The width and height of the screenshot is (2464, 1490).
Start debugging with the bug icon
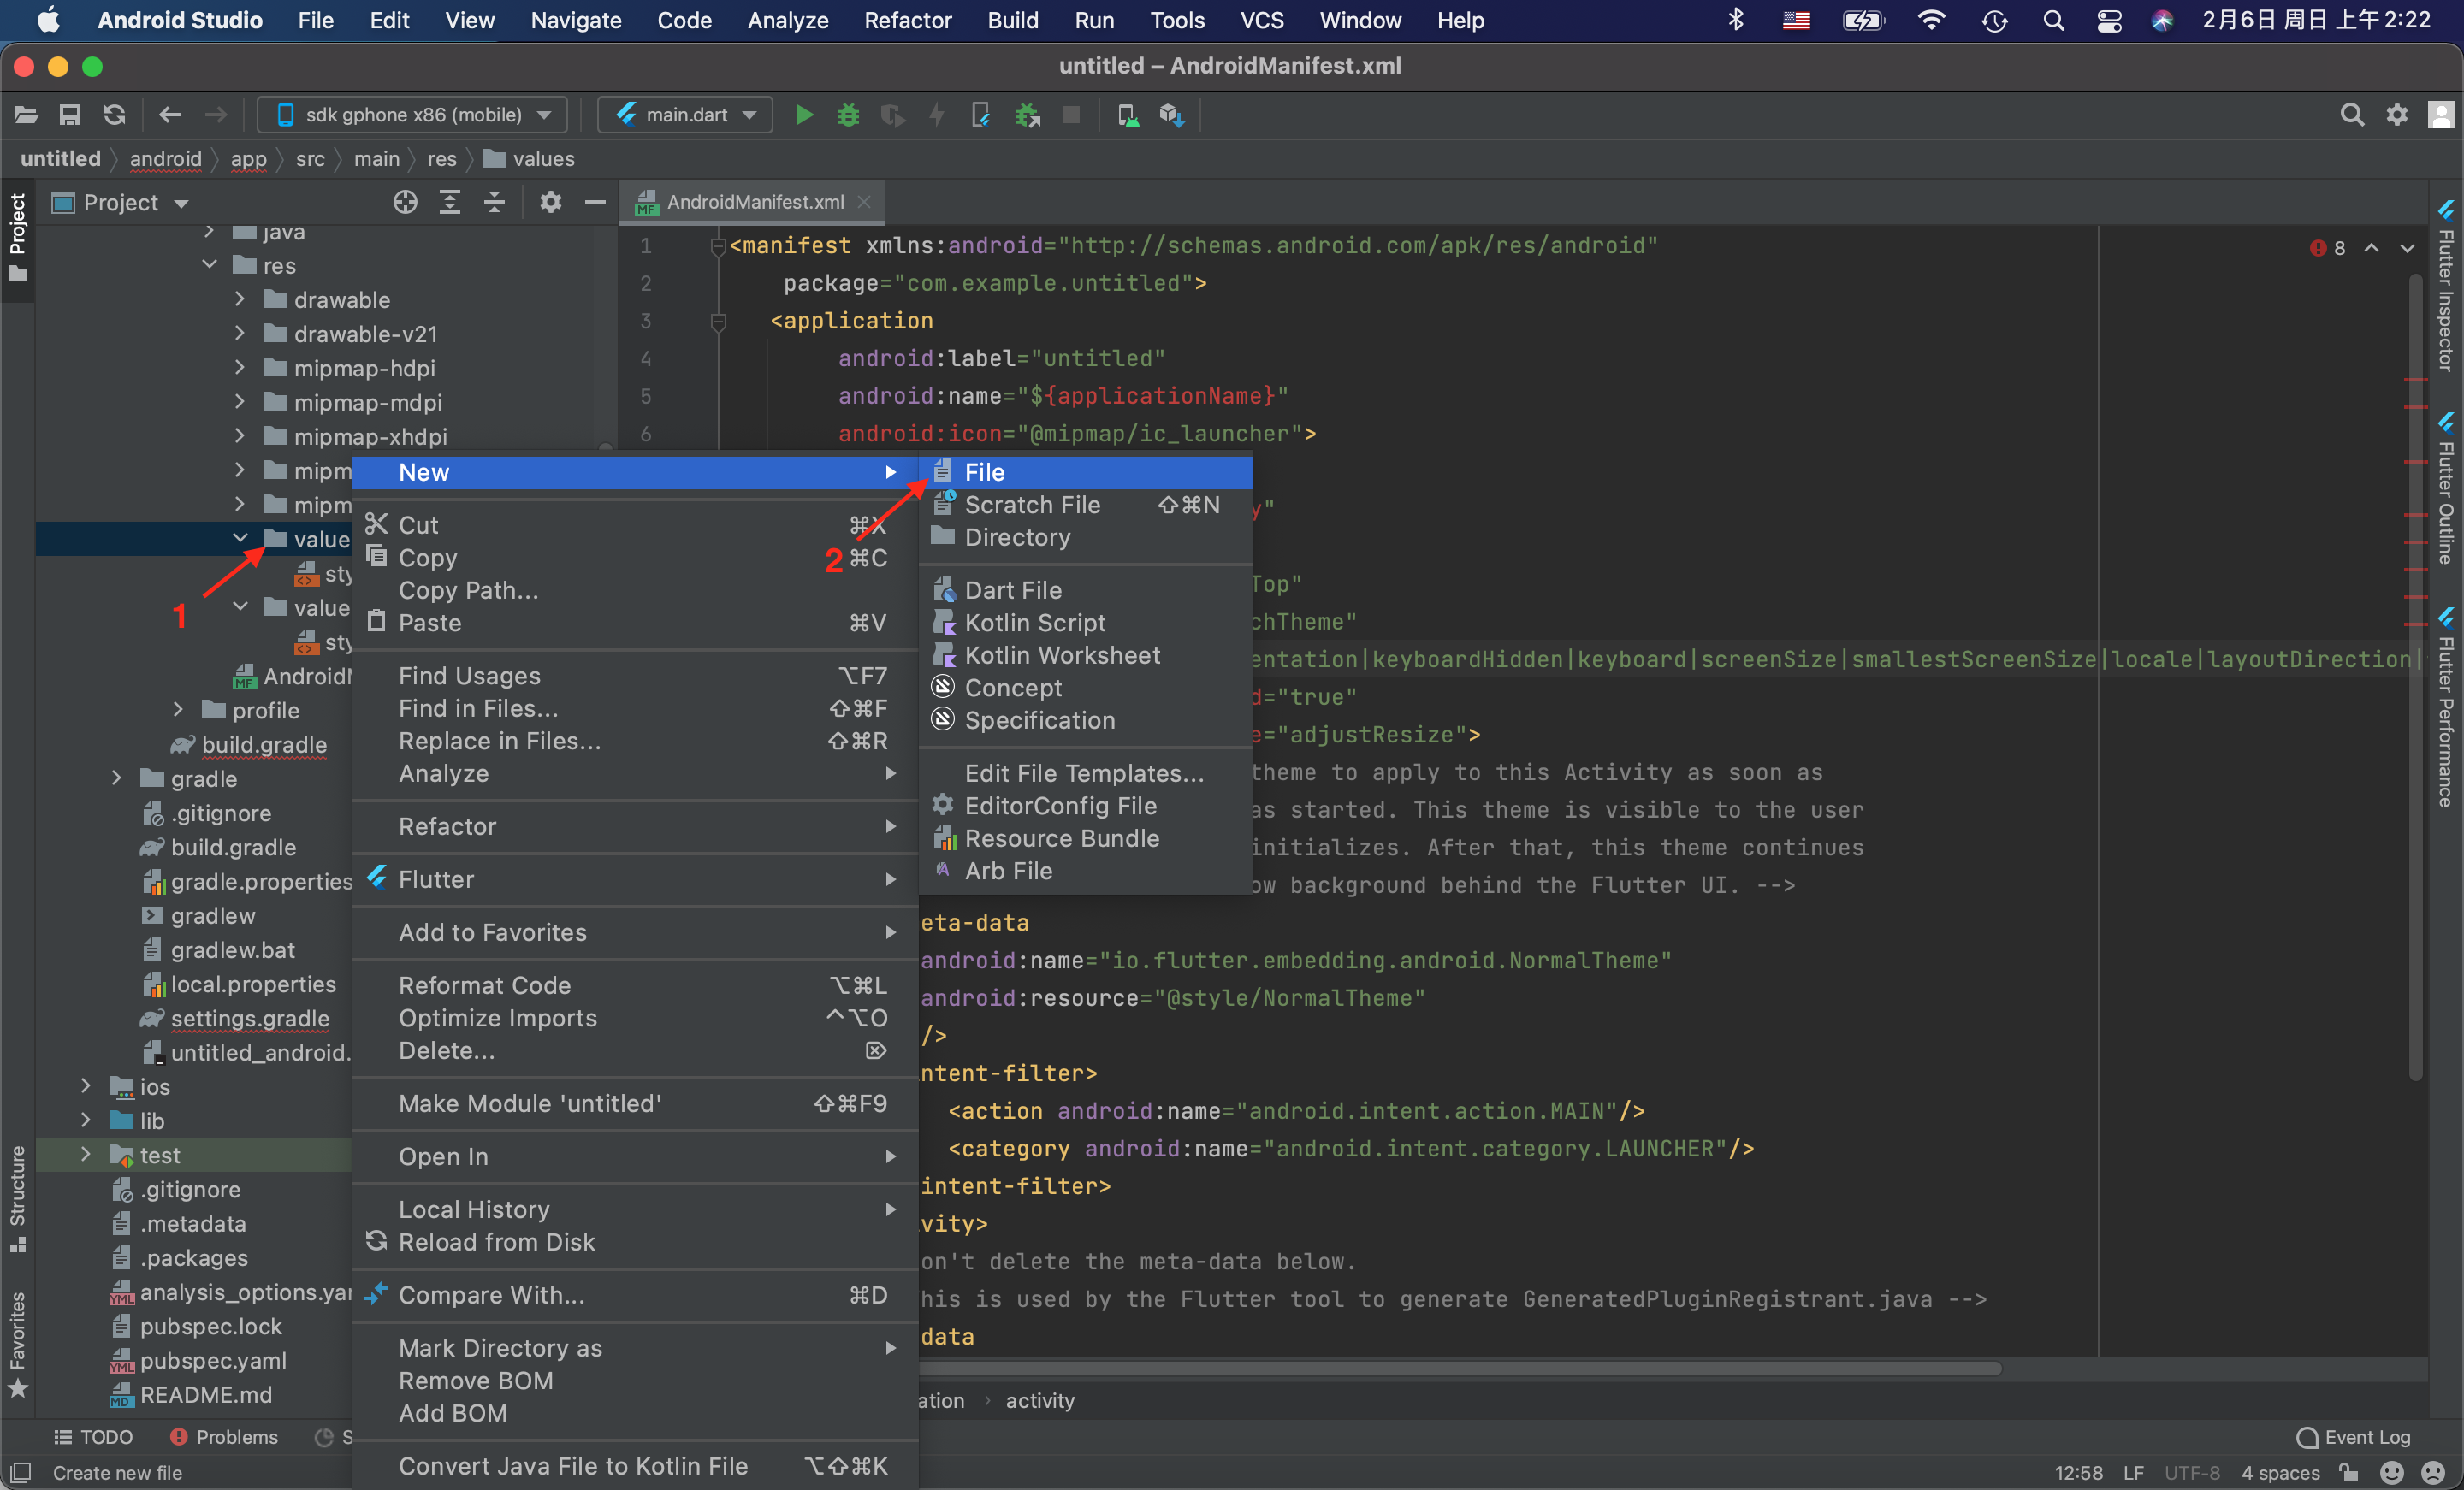(848, 115)
